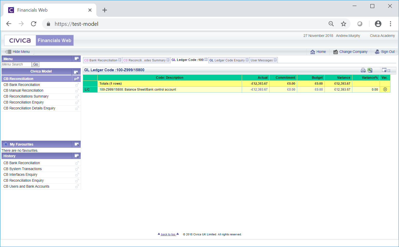This screenshot has width=399, height=247.
Task: Open browser zoom magnifier icon
Action: click(331, 24)
